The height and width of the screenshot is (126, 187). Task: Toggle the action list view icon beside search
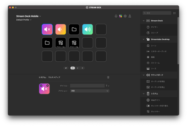pos(175,13)
